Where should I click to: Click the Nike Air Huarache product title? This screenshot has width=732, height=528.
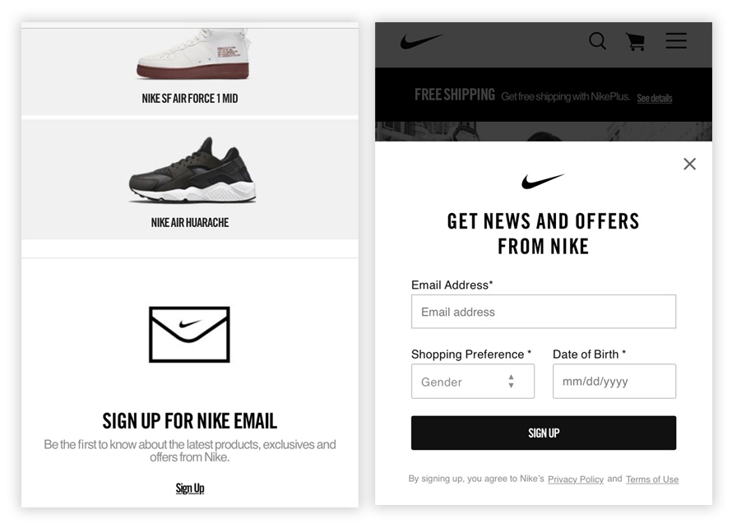(x=190, y=223)
